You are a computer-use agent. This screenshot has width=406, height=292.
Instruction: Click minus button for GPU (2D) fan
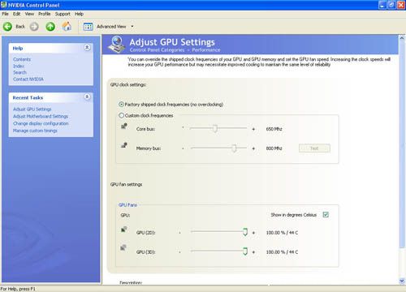click(x=179, y=233)
